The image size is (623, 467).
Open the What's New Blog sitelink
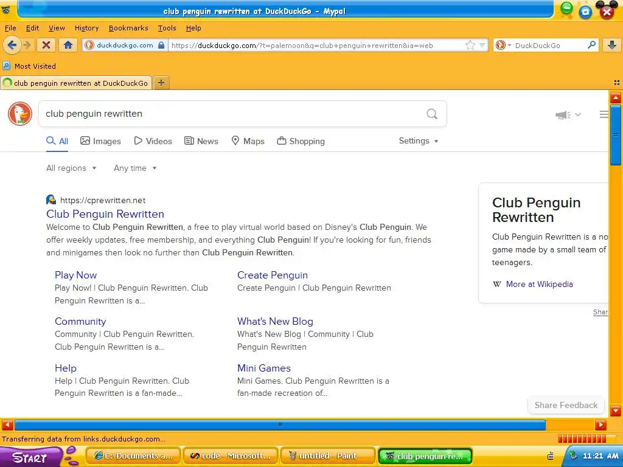(275, 321)
